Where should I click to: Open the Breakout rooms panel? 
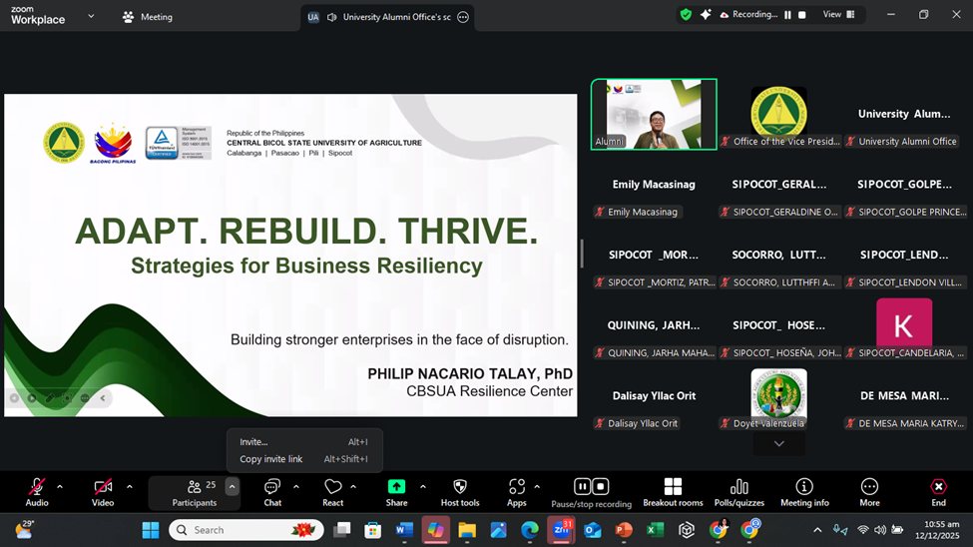673,487
